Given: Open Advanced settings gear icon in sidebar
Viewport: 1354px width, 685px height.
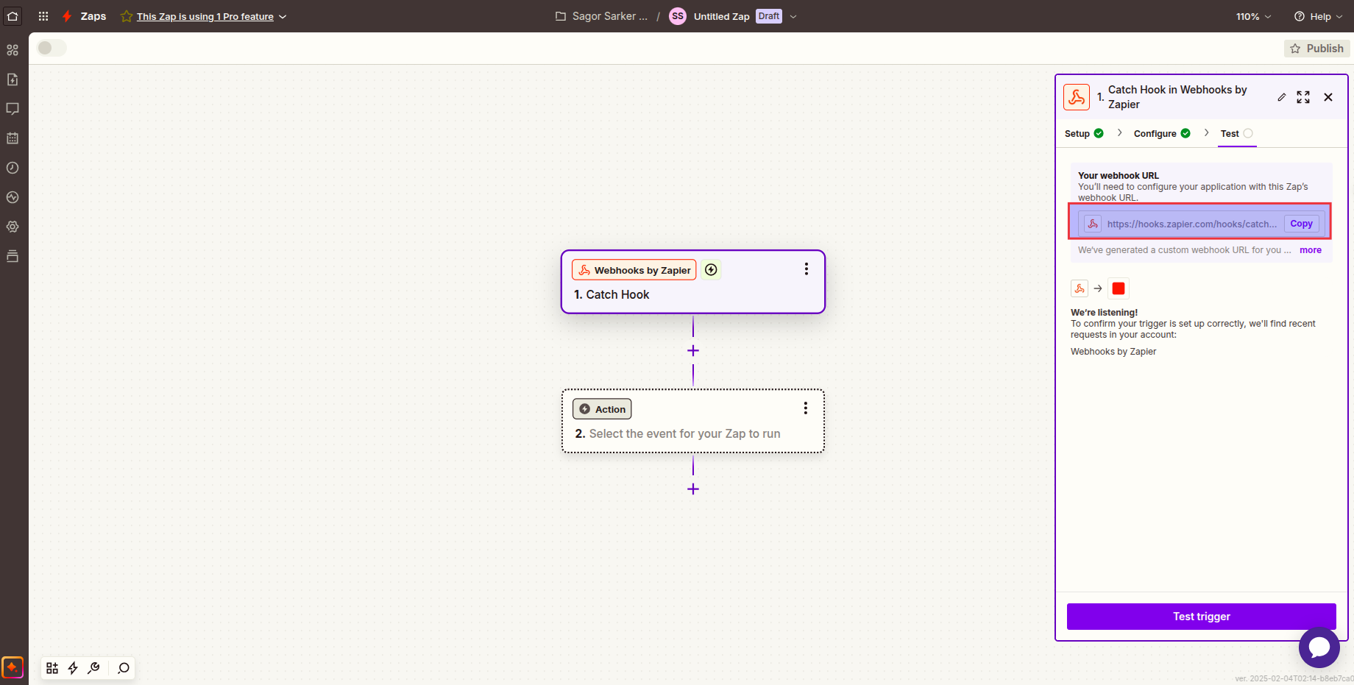Looking at the screenshot, I should (x=13, y=227).
